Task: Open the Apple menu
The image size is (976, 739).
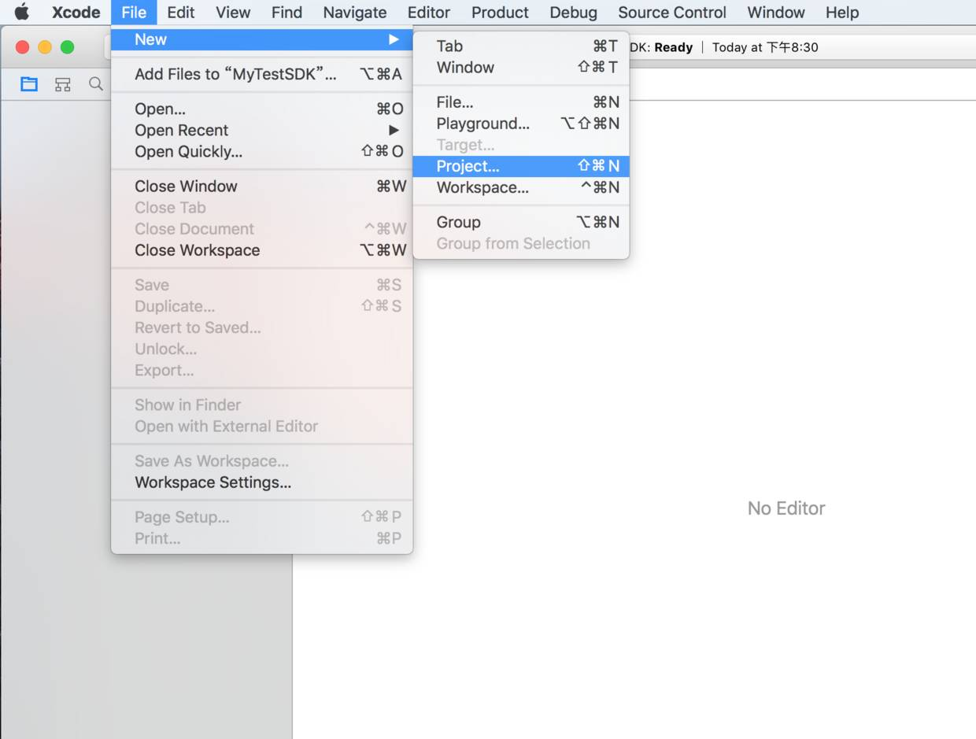Action: click(22, 12)
